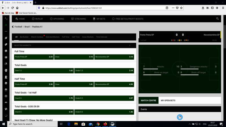The image size is (226, 127).
Task: Bet Full Time Draw at 3.15
Action: click(x=74, y=57)
